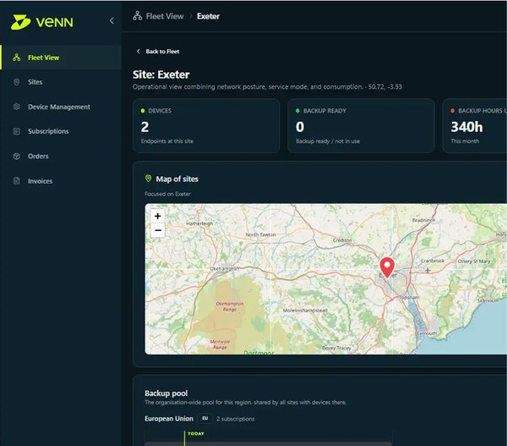Open Device Management in the sidebar
507x446 pixels.
[x=61, y=107]
